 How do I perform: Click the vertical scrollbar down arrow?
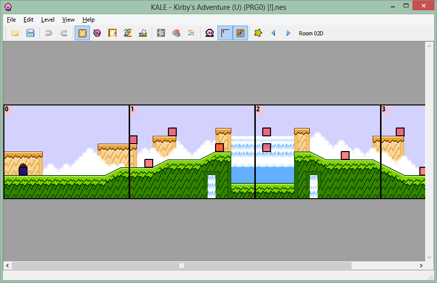[x=429, y=257]
